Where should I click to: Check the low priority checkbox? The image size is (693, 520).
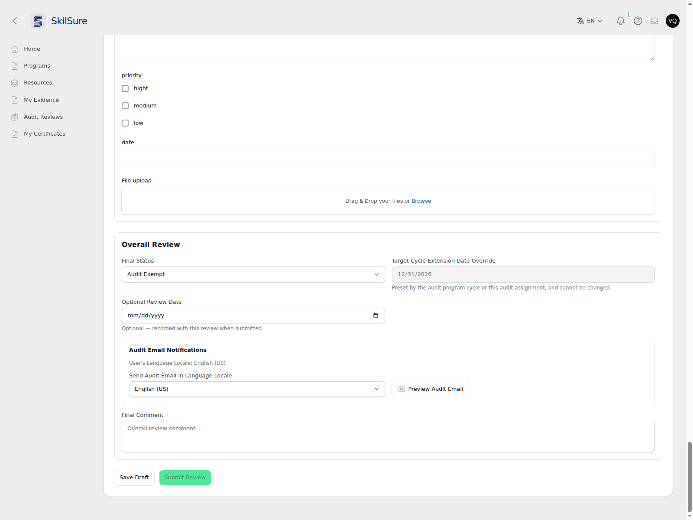click(x=125, y=123)
